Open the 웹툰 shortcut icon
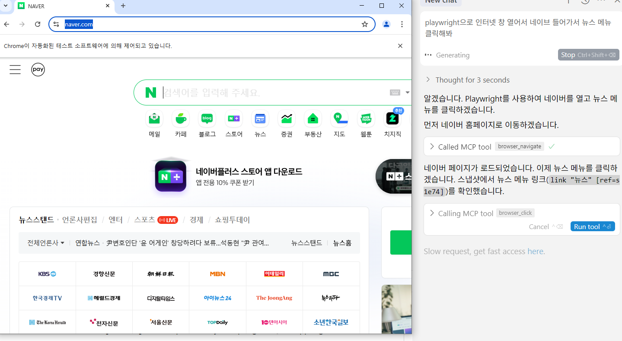This screenshot has height=341, width=622. click(366, 118)
